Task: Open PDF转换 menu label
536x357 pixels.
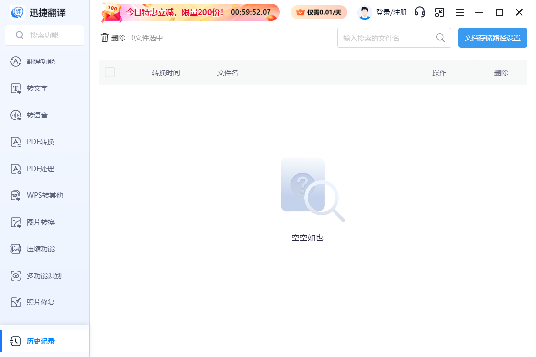Action: (41, 142)
